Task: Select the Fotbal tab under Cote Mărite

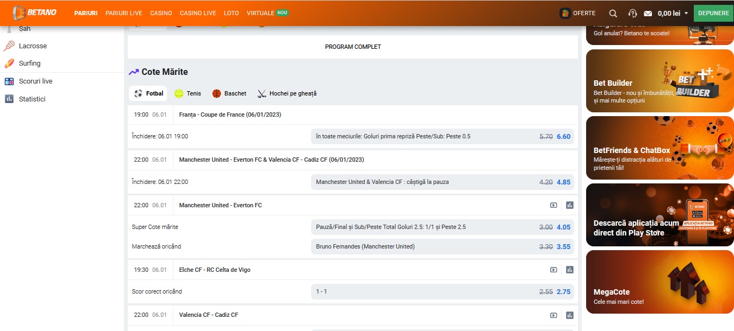Action: pyautogui.click(x=148, y=93)
